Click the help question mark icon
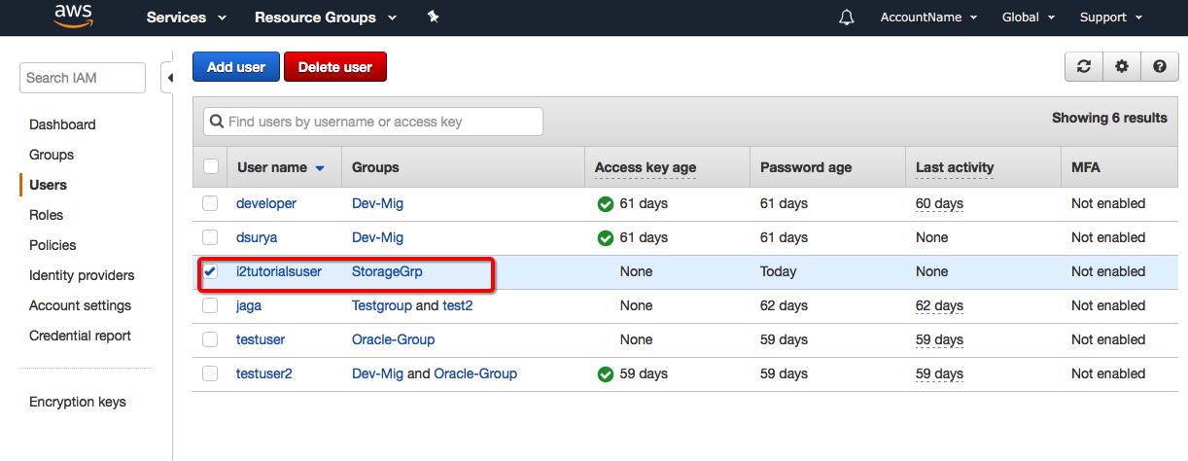The width and height of the screenshot is (1188, 461). [x=1159, y=66]
